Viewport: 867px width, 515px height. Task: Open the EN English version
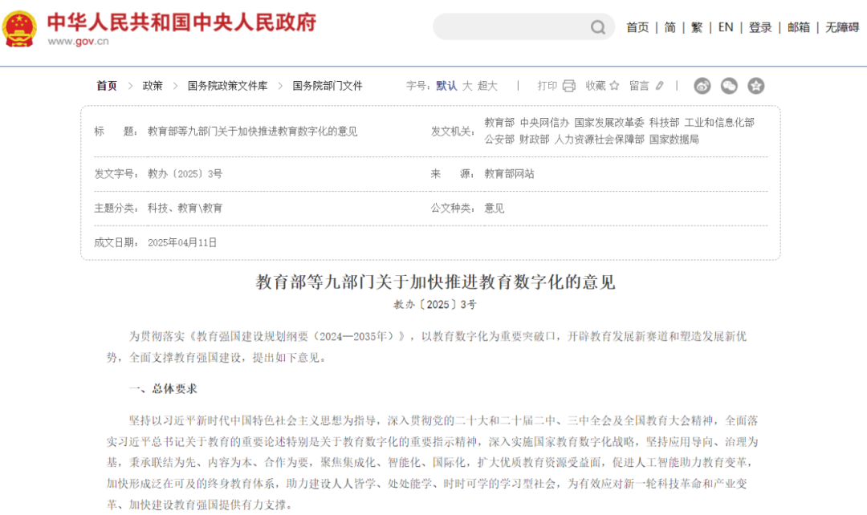726,27
